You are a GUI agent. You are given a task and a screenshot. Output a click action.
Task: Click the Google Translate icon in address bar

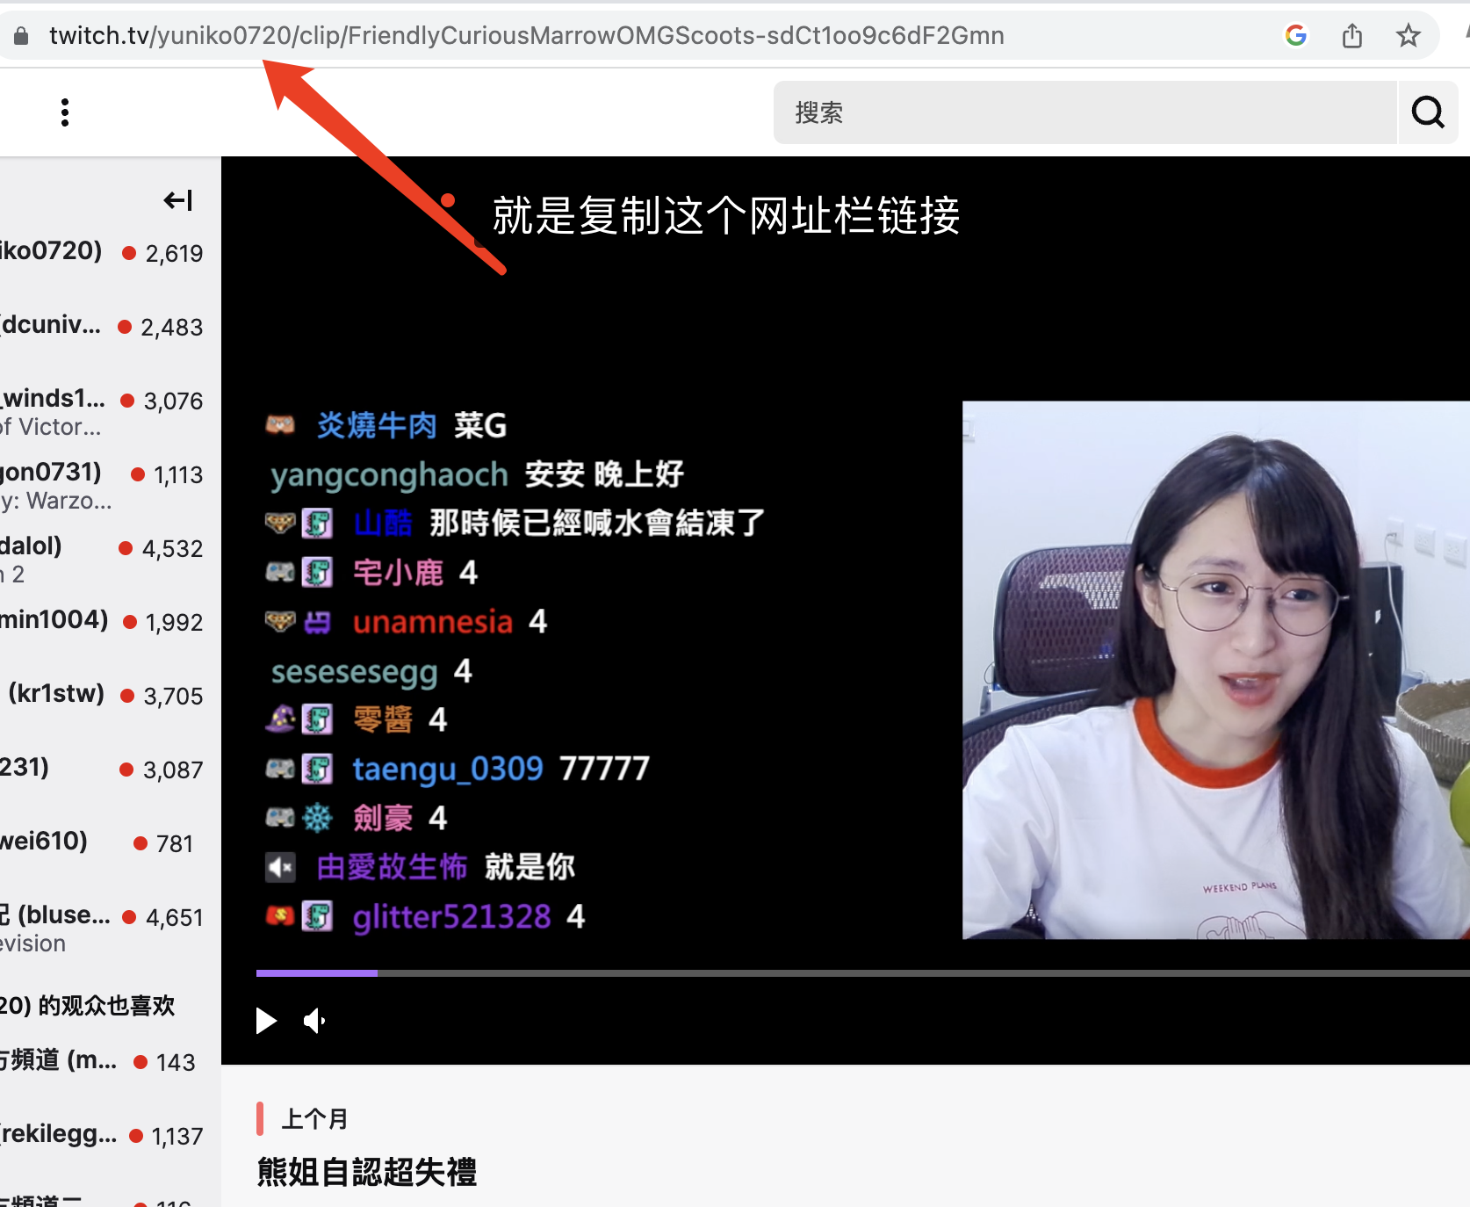coord(1296,35)
